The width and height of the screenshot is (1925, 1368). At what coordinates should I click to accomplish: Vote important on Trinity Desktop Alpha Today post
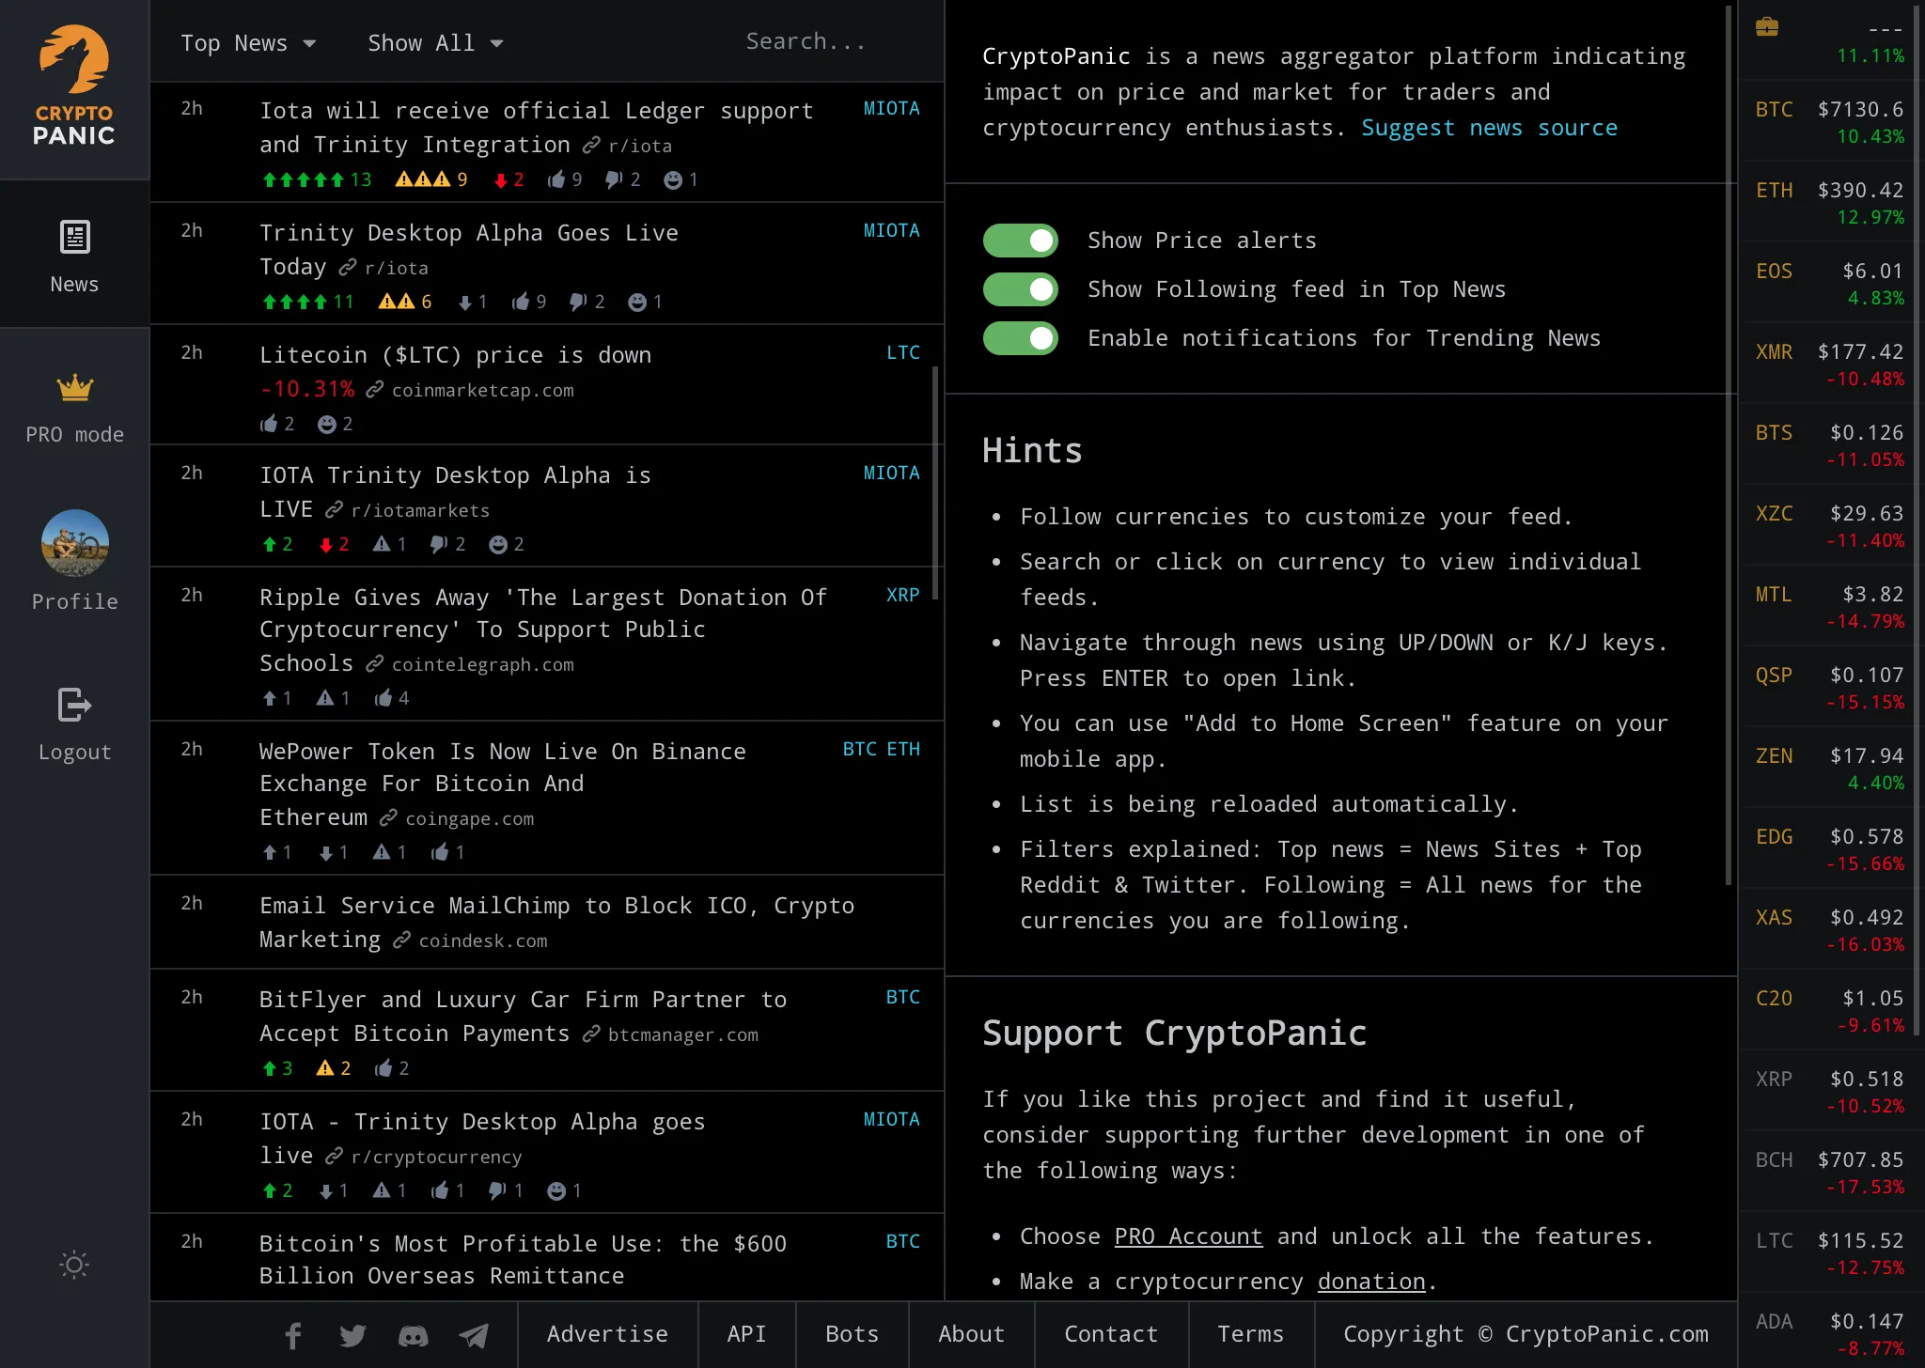point(405,302)
